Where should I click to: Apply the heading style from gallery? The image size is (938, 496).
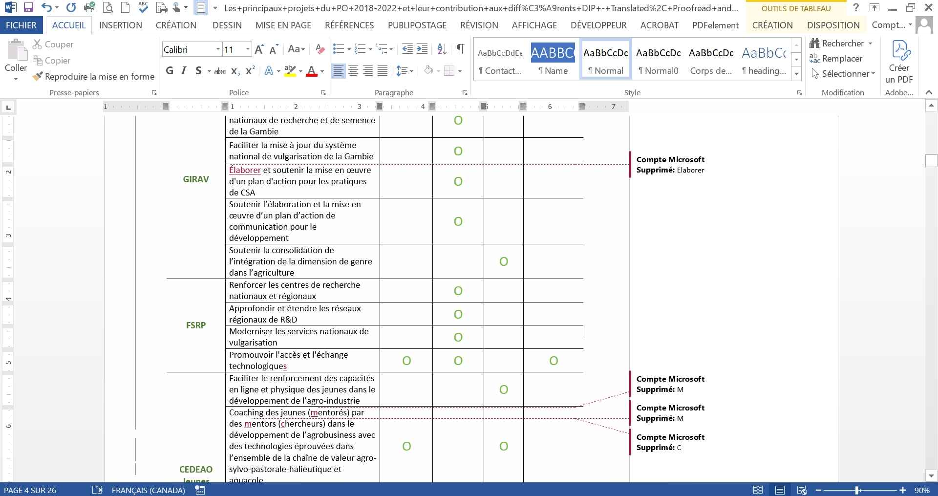tap(764, 59)
